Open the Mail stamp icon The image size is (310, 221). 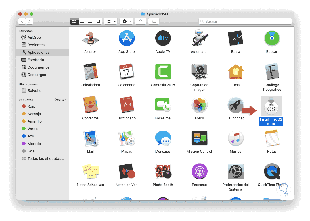91,138
